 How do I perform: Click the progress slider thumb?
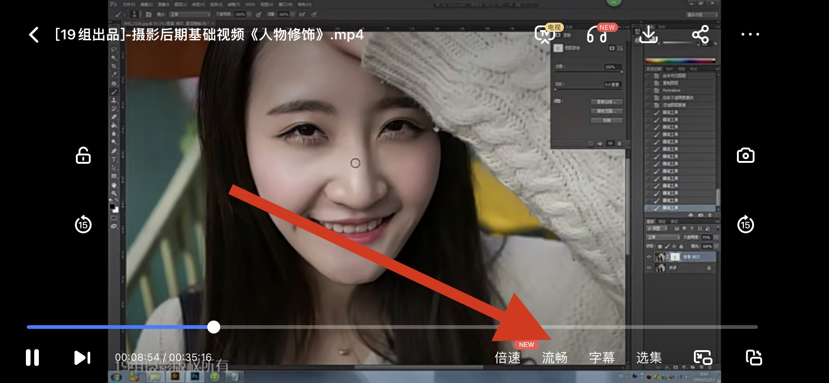click(x=214, y=327)
